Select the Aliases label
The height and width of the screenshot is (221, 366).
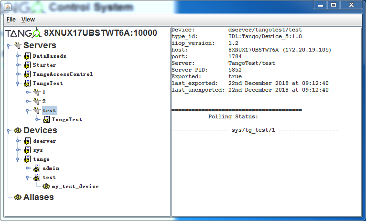tap(39, 197)
